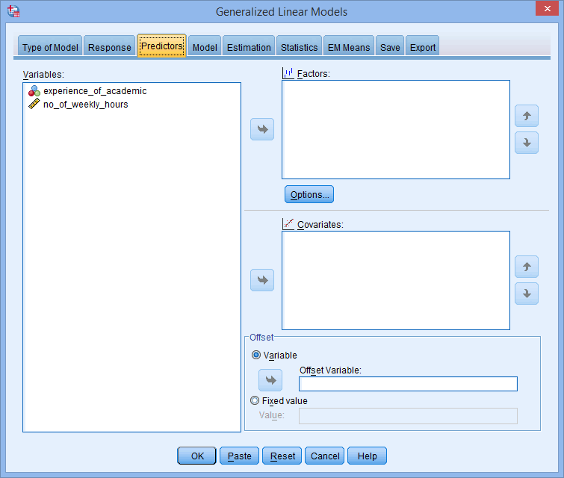Image resolution: width=564 pixels, height=478 pixels.
Task: Open the factor Options dialog
Action: [x=309, y=194]
